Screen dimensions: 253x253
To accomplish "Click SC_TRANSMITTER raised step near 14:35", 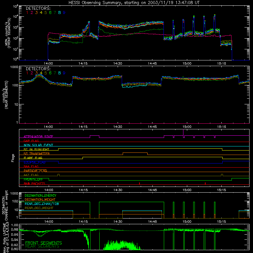I will pyautogui.click(x=135, y=153).
